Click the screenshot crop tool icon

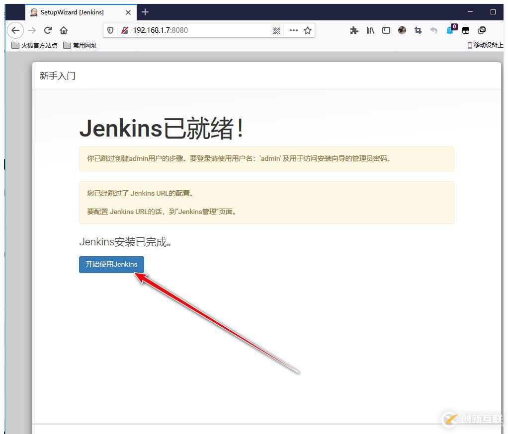(x=418, y=30)
